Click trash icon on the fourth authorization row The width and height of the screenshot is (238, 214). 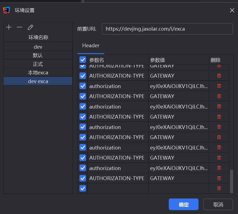(219, 147)
